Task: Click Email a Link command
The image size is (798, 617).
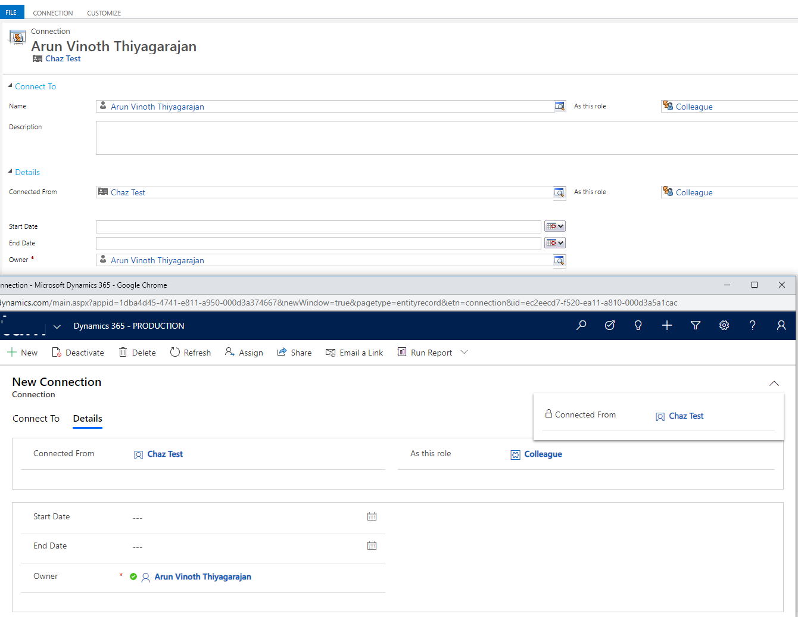Action: tap(354, 353)
